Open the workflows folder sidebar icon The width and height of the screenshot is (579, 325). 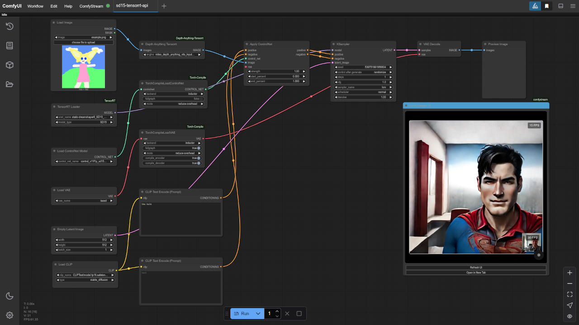[x=9, y=84]
